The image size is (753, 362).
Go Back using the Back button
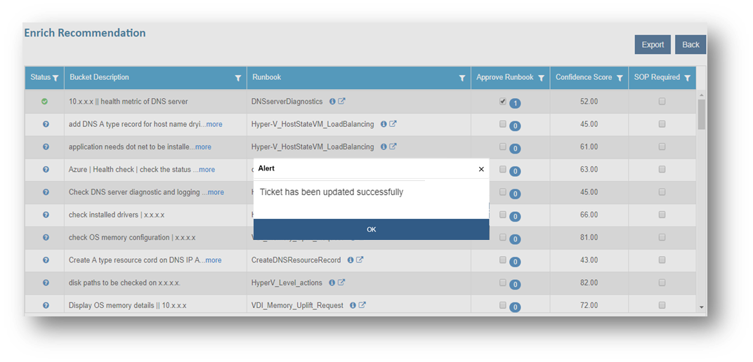(690, 45)
